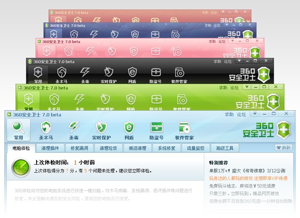Open the title bar dropdown in dark blue window
300x218 pixels.
[226, 25]
